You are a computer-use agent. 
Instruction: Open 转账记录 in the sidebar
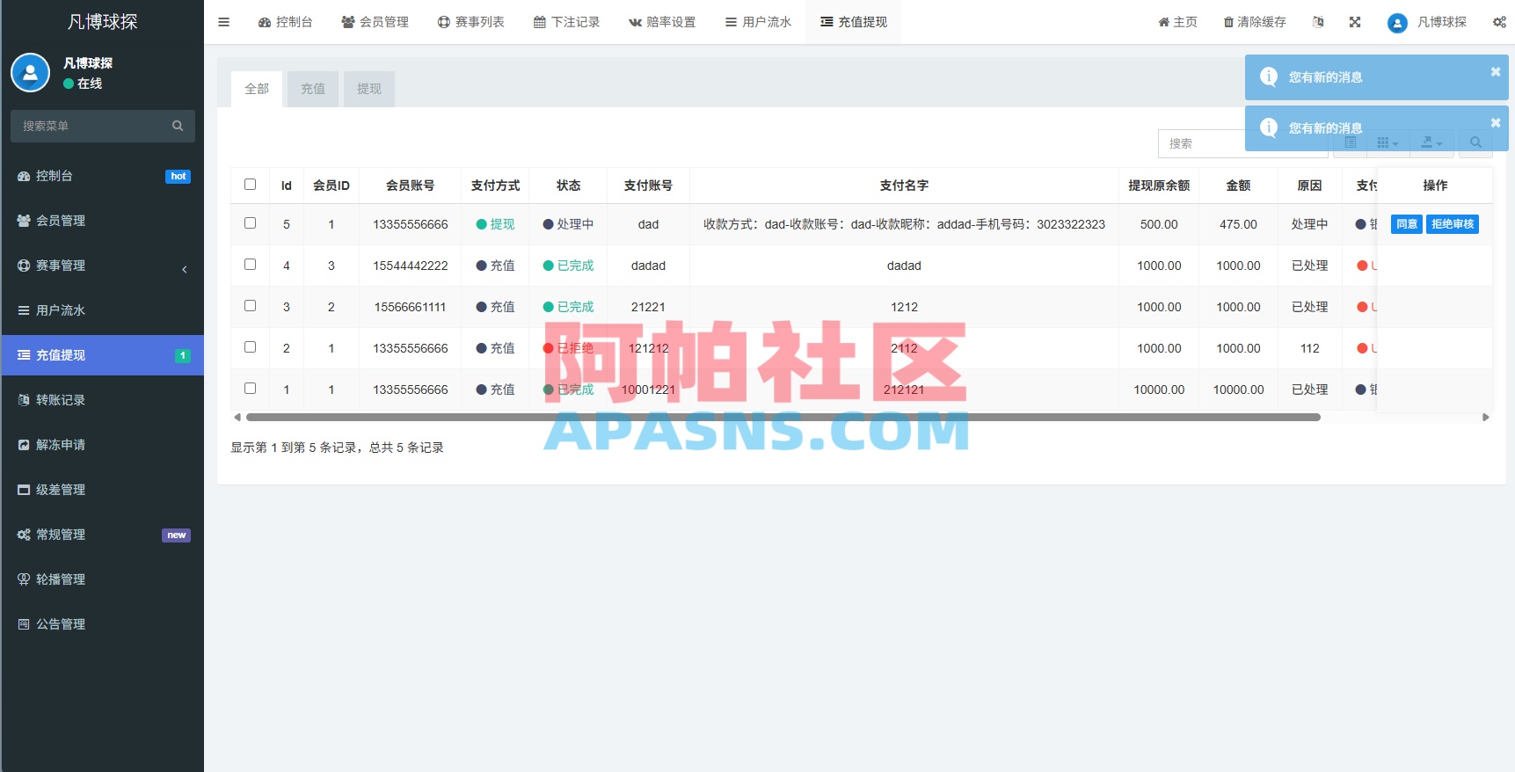(103, 400)
